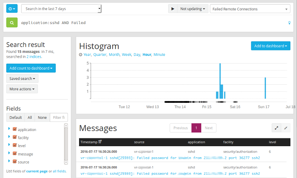Select the 'Minute' histogram resolution
297x178 pixels.
159,55
